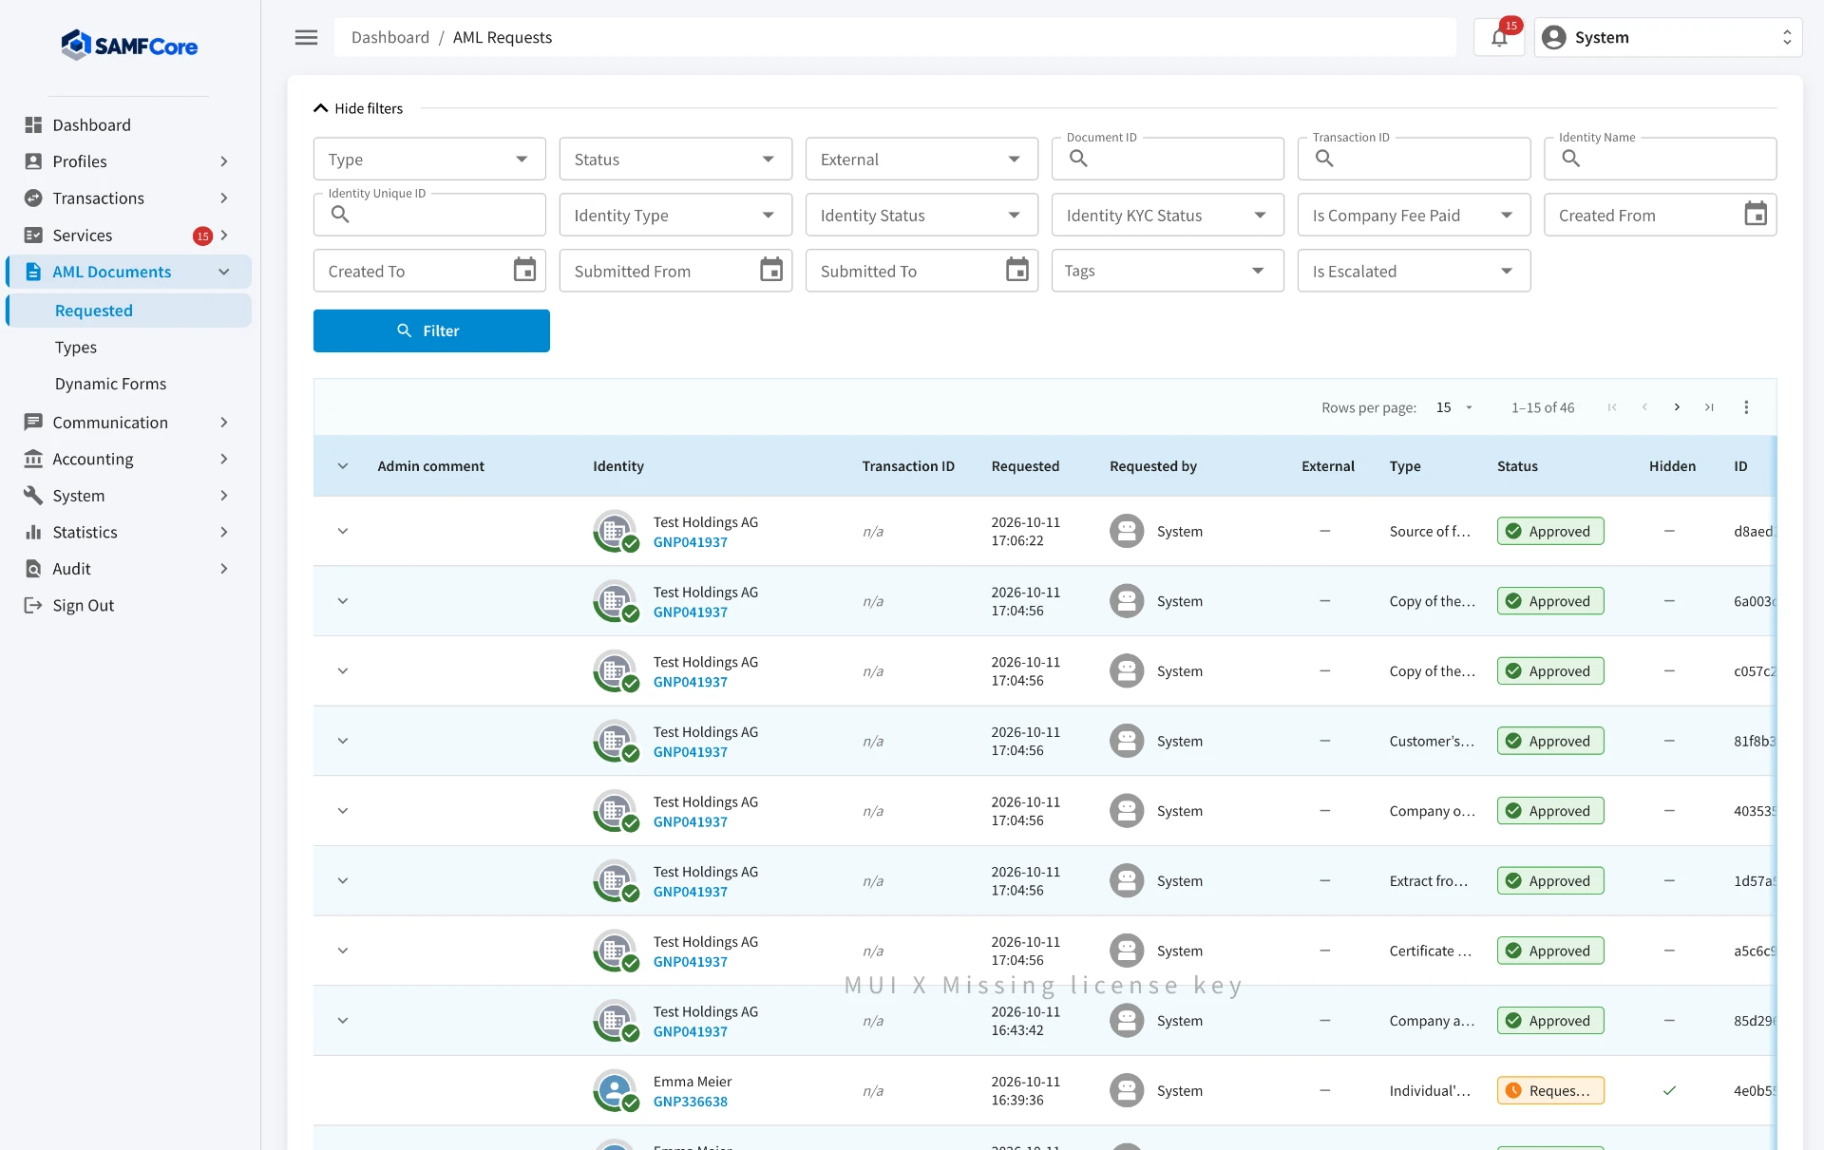Click the Dashboard sidebar icon
Screen dimensions: 1824x1150
[33, 124]
